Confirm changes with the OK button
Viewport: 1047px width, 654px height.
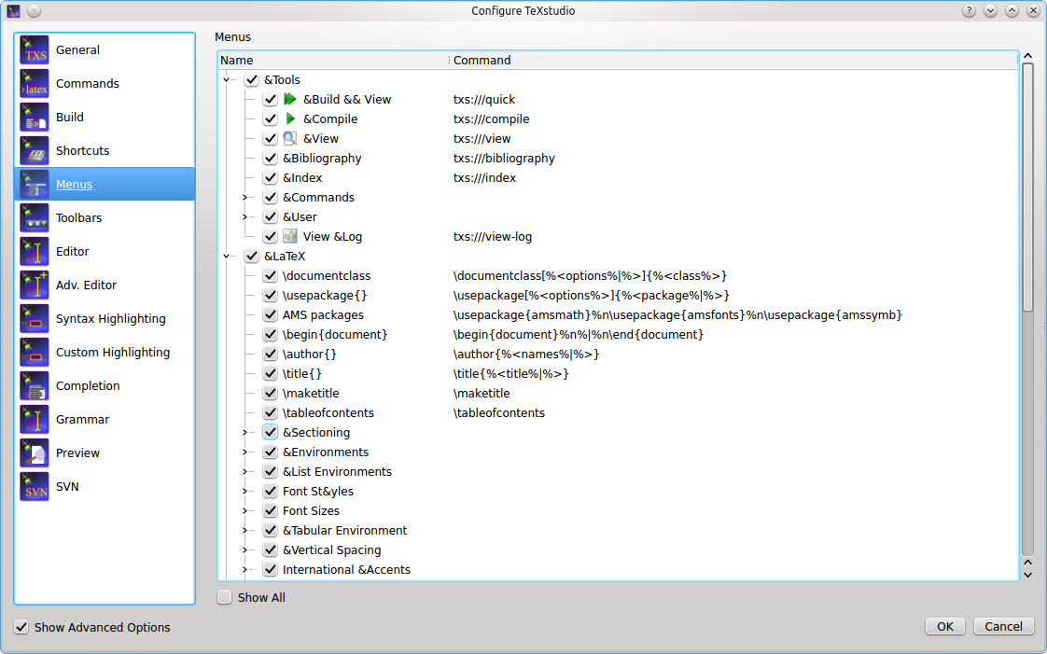944,626
